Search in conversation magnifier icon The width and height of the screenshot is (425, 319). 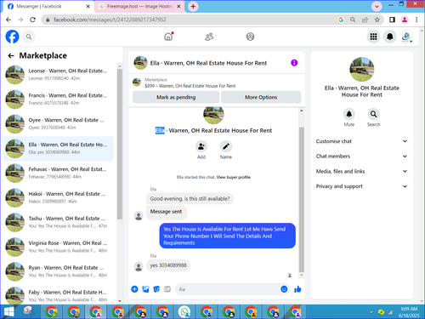click(x=373, y=114)
